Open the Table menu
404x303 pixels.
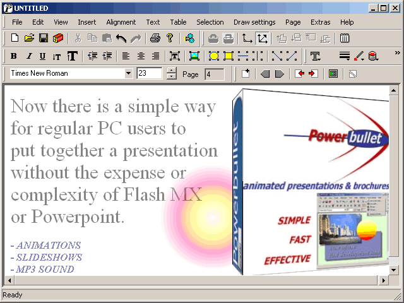(x=178, y=22)
